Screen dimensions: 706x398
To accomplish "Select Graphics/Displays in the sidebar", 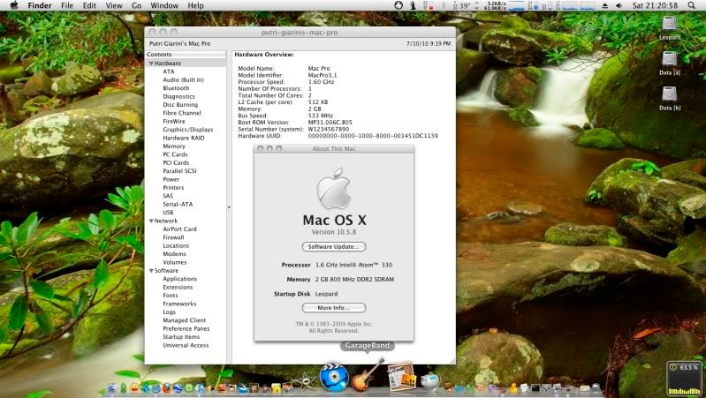I will [x=187, y=130].
